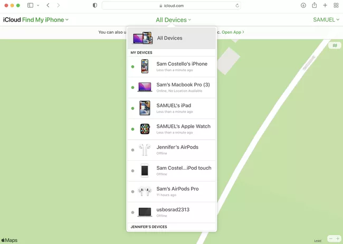
Task: Click the Share icon in toolbar
Action: pyautogui.click(x=315, y=5)
